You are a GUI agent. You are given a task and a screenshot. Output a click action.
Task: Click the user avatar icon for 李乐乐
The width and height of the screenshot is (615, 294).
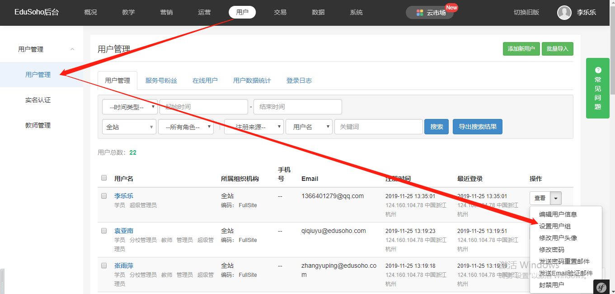[x=564, y=13]
